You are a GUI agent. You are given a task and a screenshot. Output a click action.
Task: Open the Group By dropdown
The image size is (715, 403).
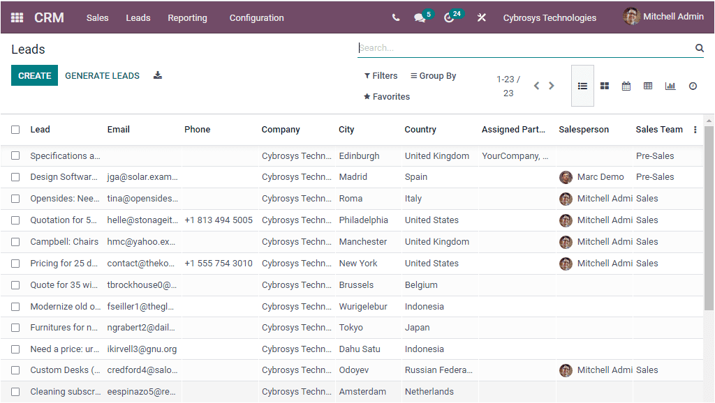pos(433,75)
